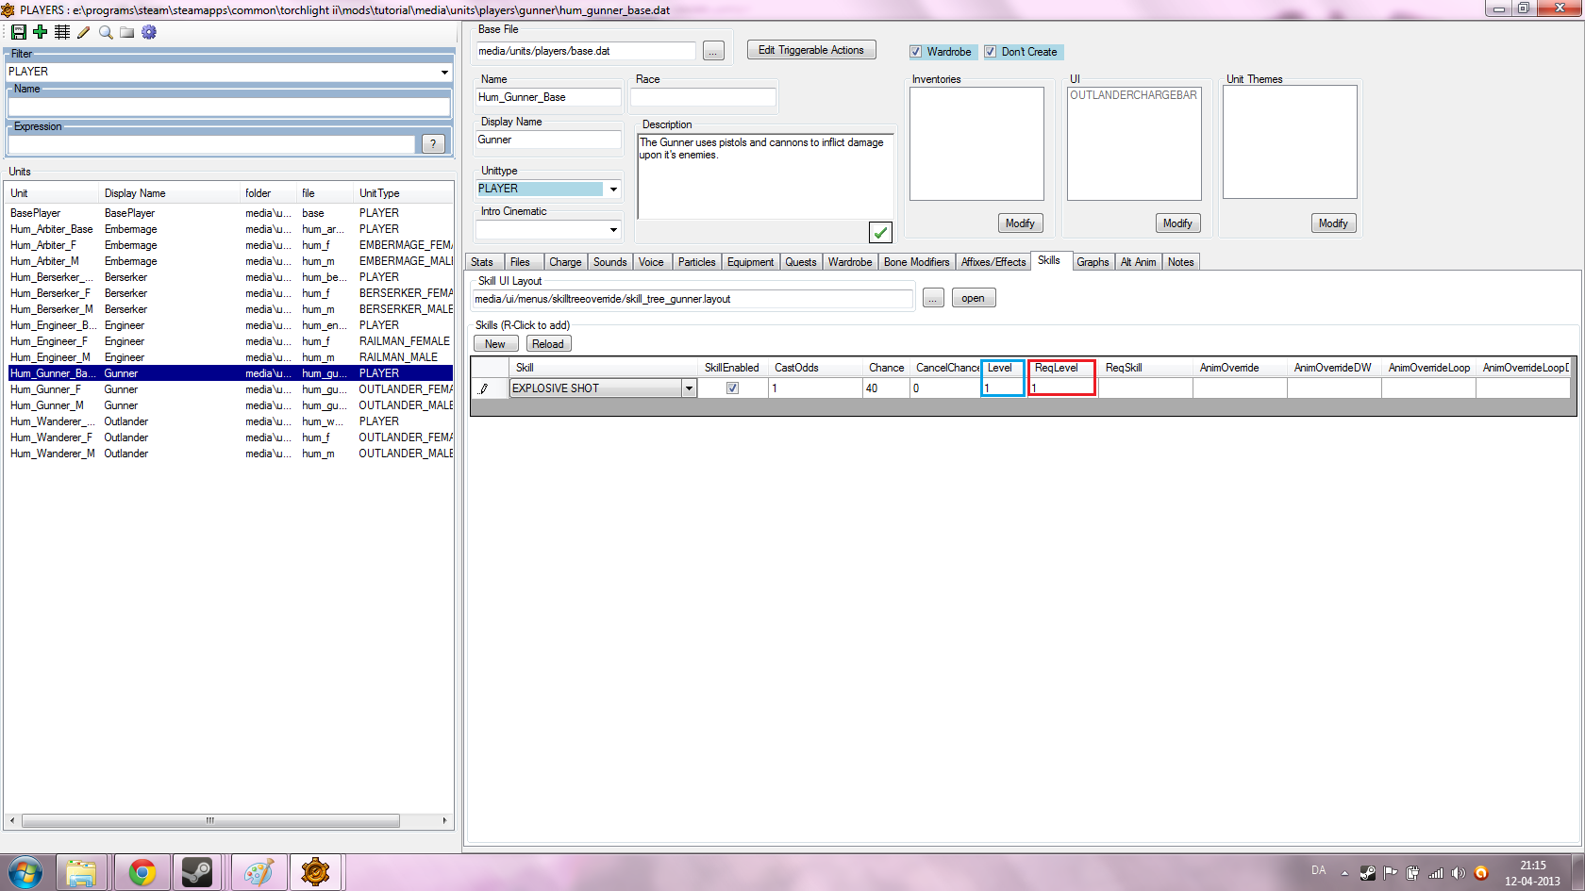Click the Steam icon in the system tray
Screen dimensions: 1585x891
tap(1367, 873)
